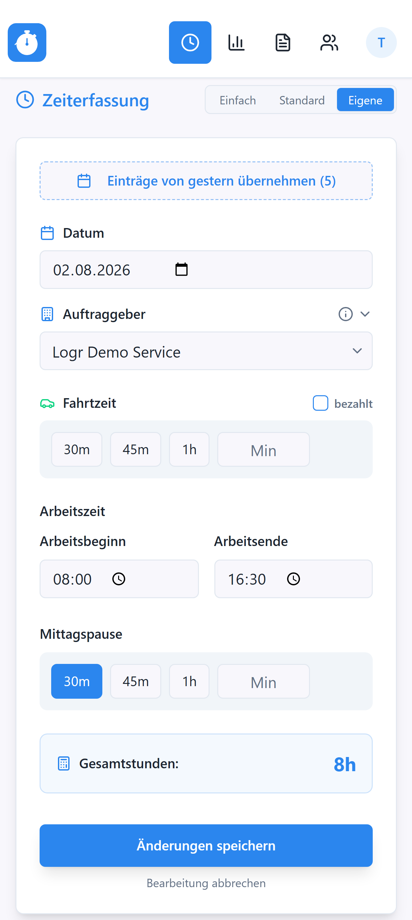Click the Arbeitsbeginn time field

click(x=119, y=579)
